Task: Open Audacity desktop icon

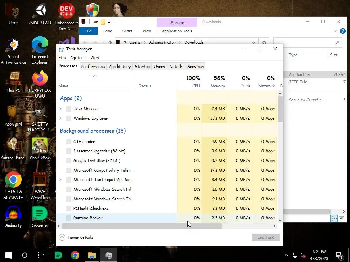Action: point(13,217)
